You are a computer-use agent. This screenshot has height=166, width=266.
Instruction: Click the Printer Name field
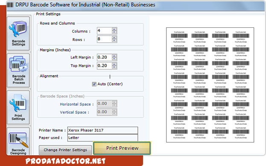point(102,130)
